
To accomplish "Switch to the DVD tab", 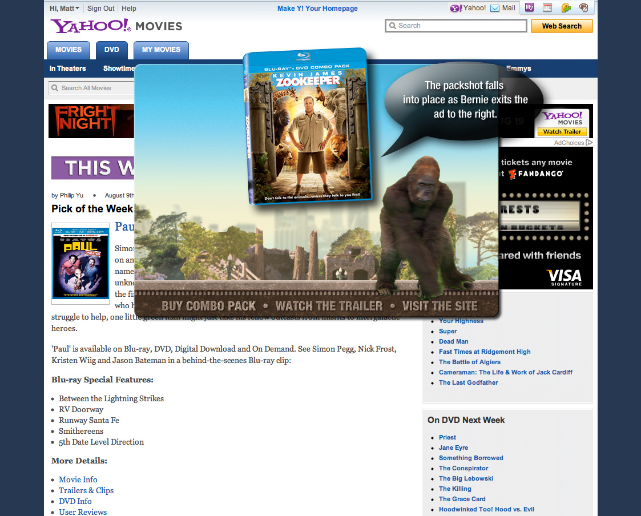I will pos(112,50).
